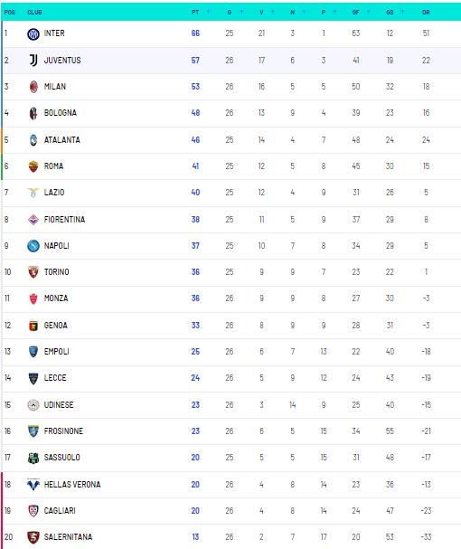Open the ATALANTA team link
The image size is (461, 549).
point(62,140)
